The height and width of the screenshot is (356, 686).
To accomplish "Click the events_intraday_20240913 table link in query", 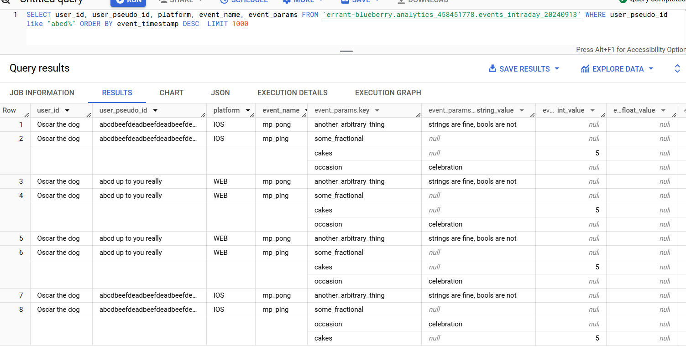I will point(452,15).
